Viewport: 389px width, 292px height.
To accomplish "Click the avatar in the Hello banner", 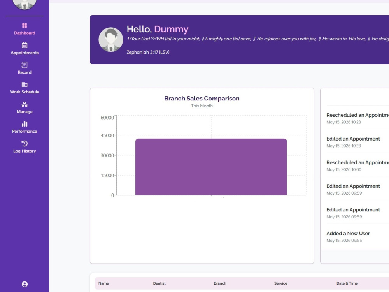I will 110,40.
